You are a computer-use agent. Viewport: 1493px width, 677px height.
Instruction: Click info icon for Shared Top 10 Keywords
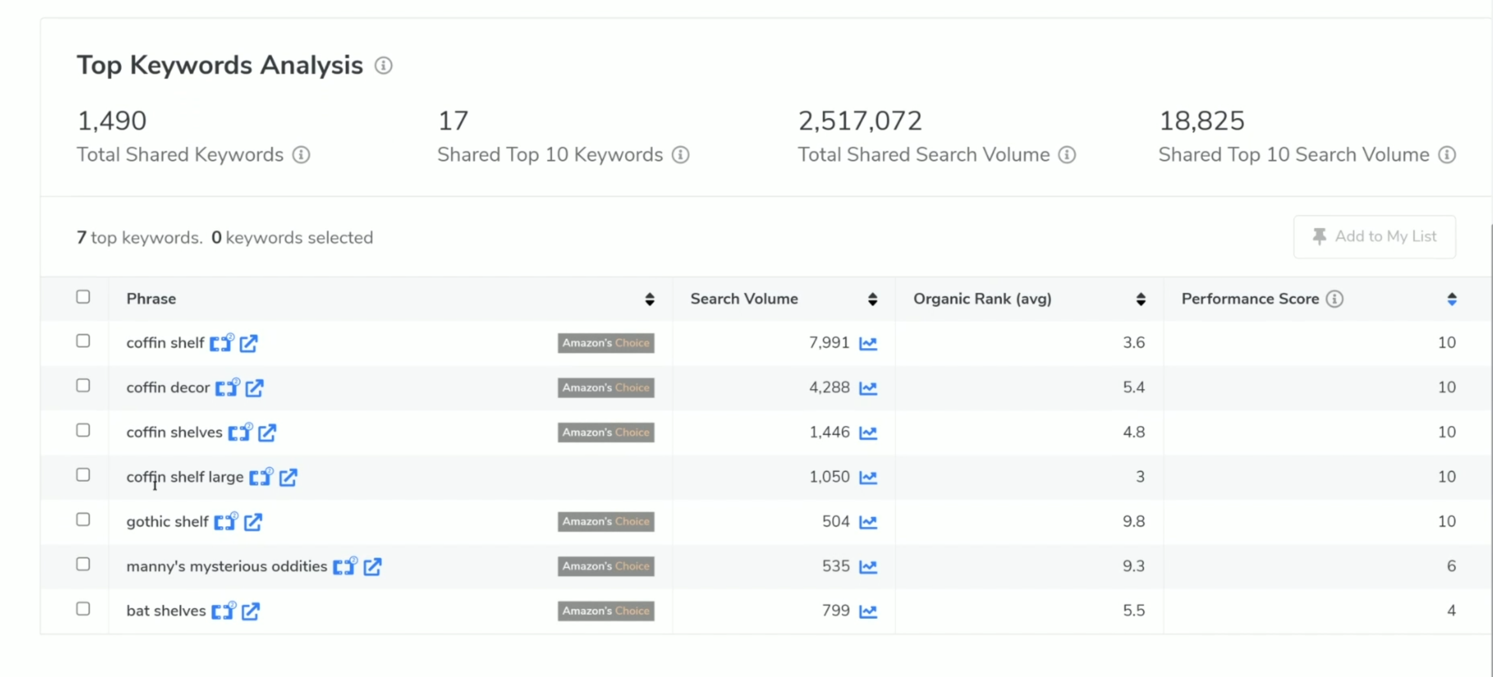pyautogui.click(x=680, y=155)
